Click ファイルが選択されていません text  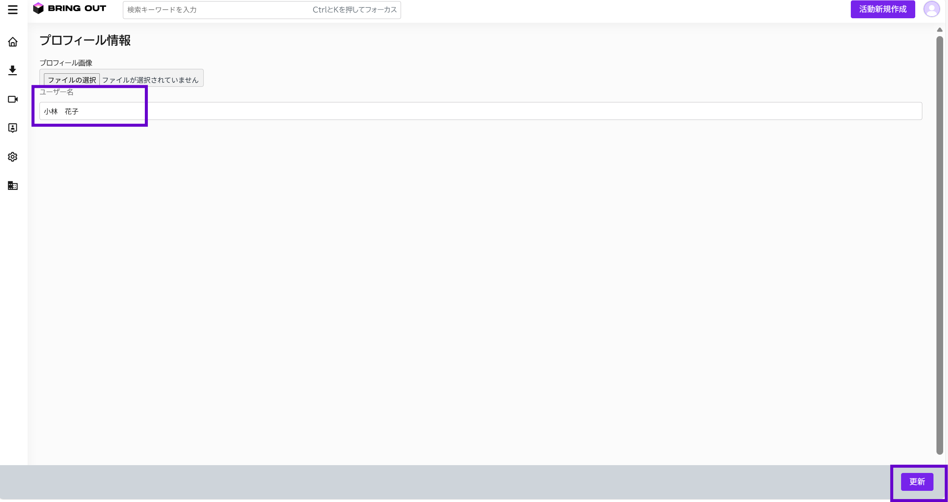(x=150, y=80)
